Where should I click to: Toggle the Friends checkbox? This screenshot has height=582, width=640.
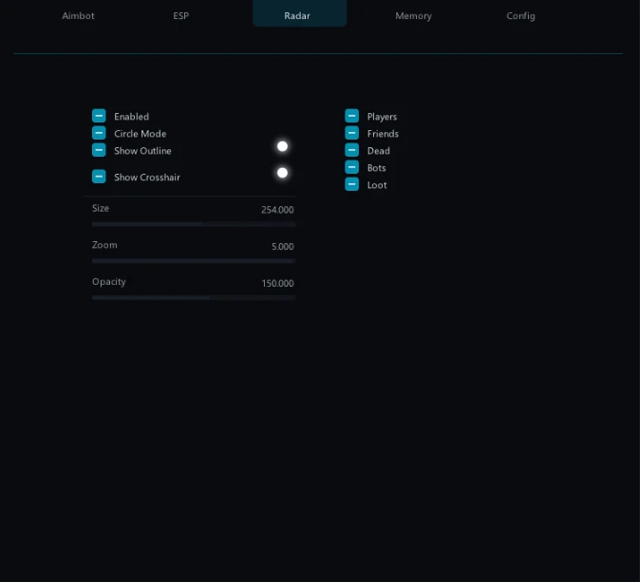pyautogui.click(x=352, y=133)
